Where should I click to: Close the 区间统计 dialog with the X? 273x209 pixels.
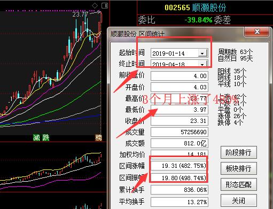(257, 32)
